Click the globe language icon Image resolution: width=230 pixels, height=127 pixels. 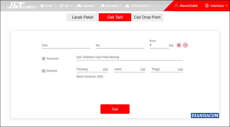click(x=207, y=5)
